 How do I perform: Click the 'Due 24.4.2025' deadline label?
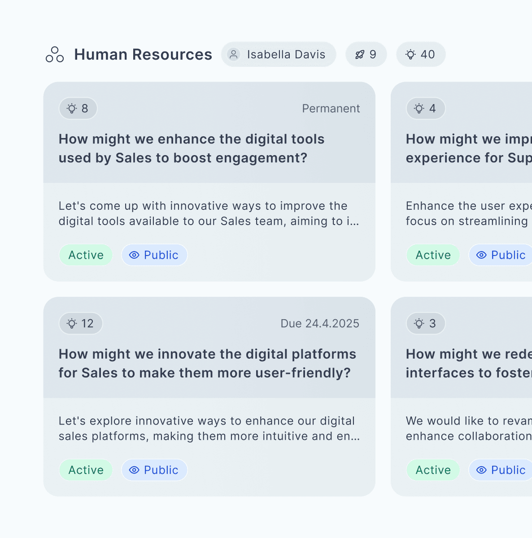tap(319, 324)
